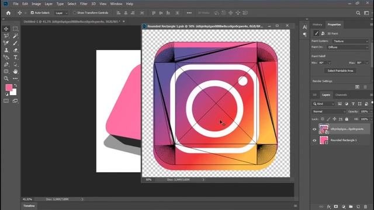374x210 pixels.
Task: Open the background white color swatch
Action: 14,92
